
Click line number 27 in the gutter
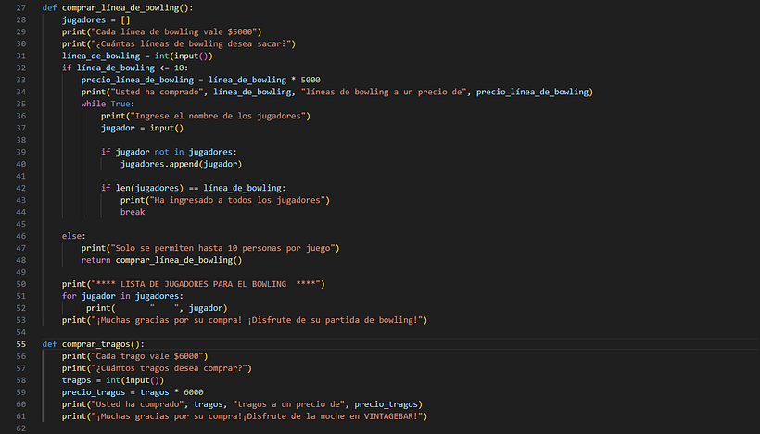(x=19, y=7)
